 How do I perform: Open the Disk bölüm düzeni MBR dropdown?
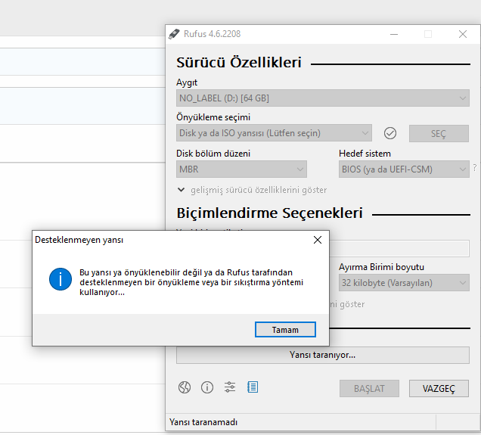(241, 169)
